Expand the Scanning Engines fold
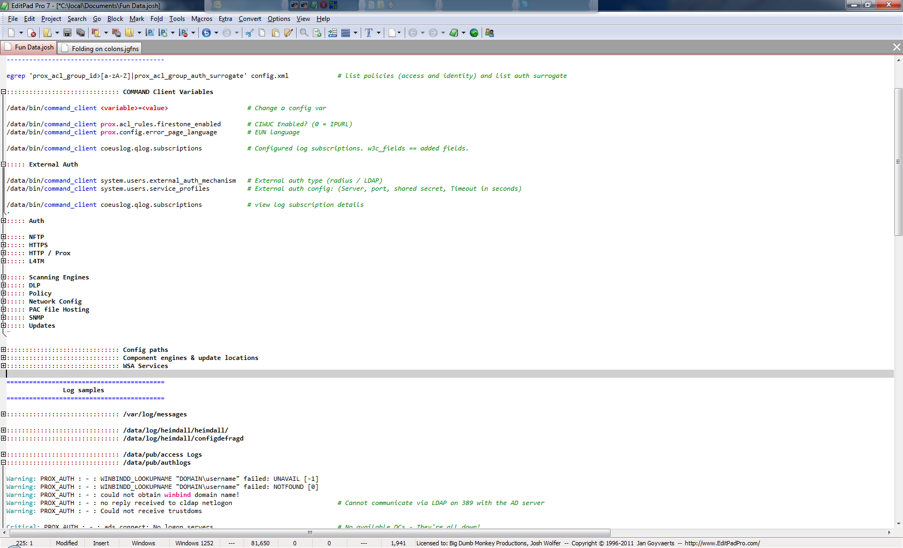The image size is (903, 548). coord(3,277)
